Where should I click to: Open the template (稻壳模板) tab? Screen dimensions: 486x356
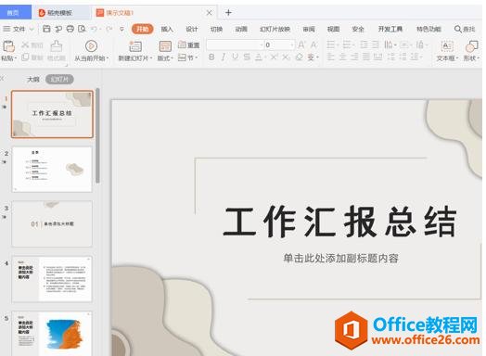click(59, 13)
